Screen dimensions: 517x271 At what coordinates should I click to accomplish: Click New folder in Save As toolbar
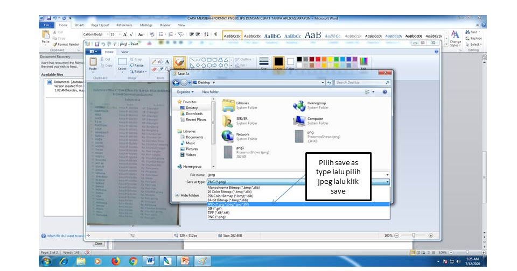[211, 92]
